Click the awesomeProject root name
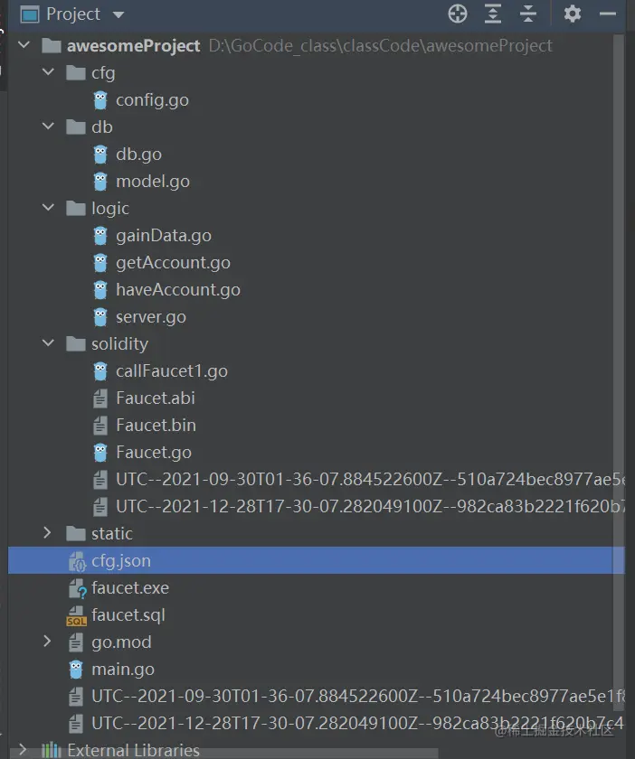The width and height of the screenshot is (635, 759). 133,45
